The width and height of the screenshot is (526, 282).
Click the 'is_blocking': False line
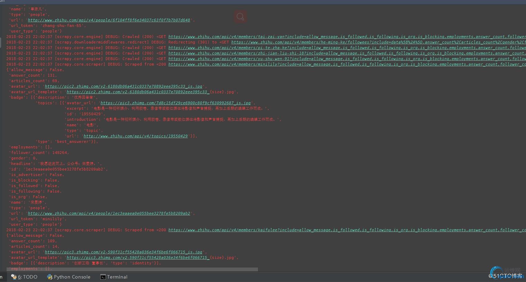point(34,180)
